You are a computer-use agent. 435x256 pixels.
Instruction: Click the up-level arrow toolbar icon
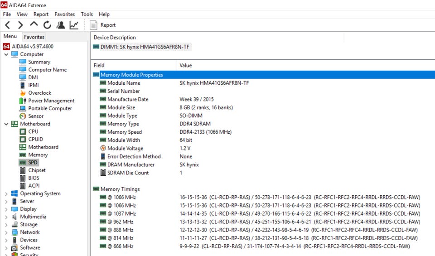[34, 24]
